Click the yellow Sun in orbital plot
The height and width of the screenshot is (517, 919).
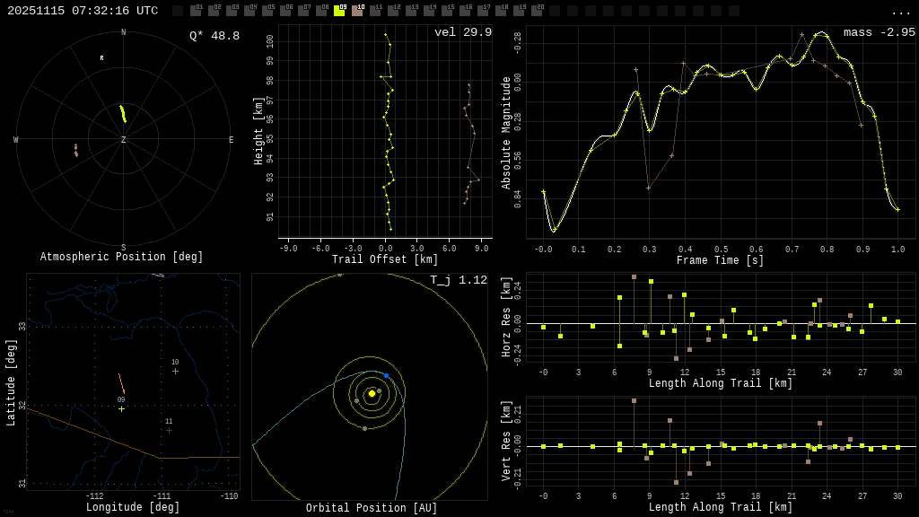(372, 394)
